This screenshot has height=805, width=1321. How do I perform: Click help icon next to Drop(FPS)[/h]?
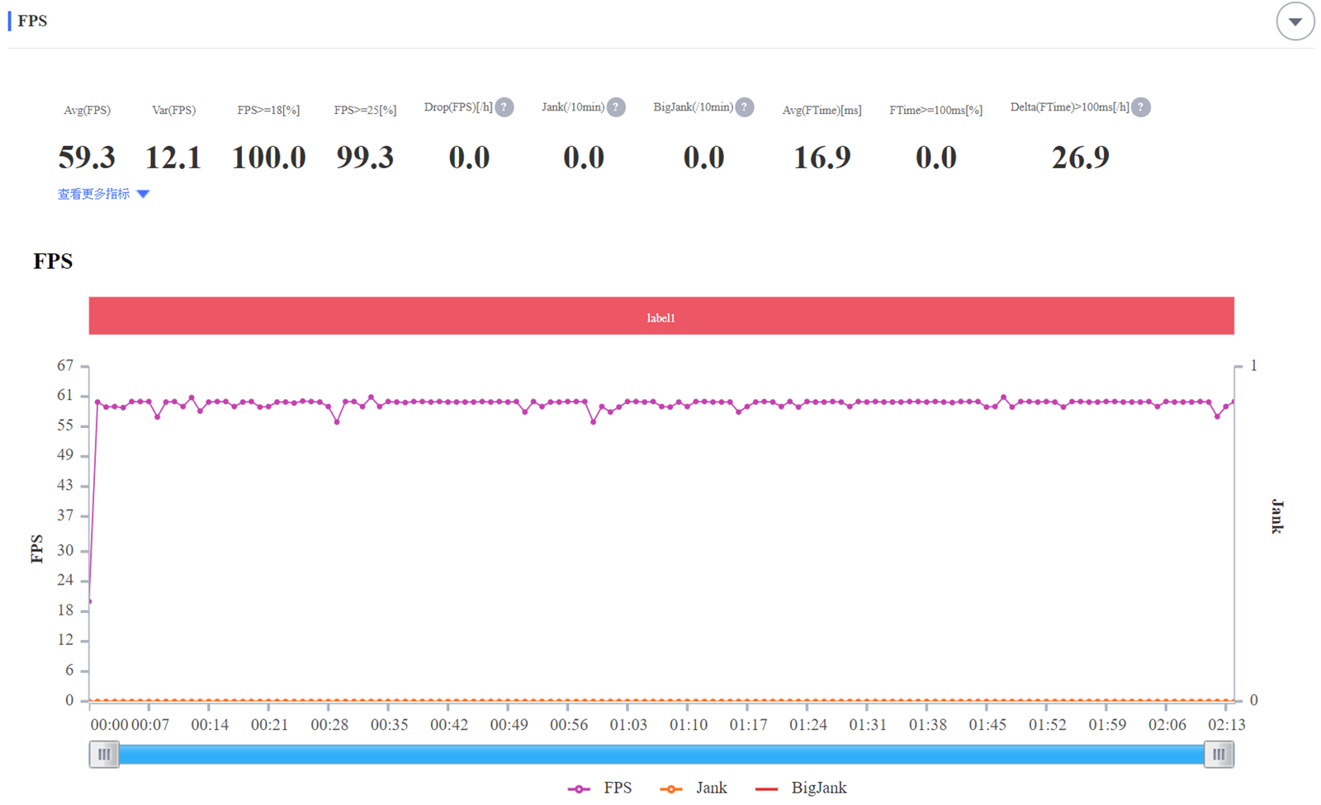(x=504, y=107)
